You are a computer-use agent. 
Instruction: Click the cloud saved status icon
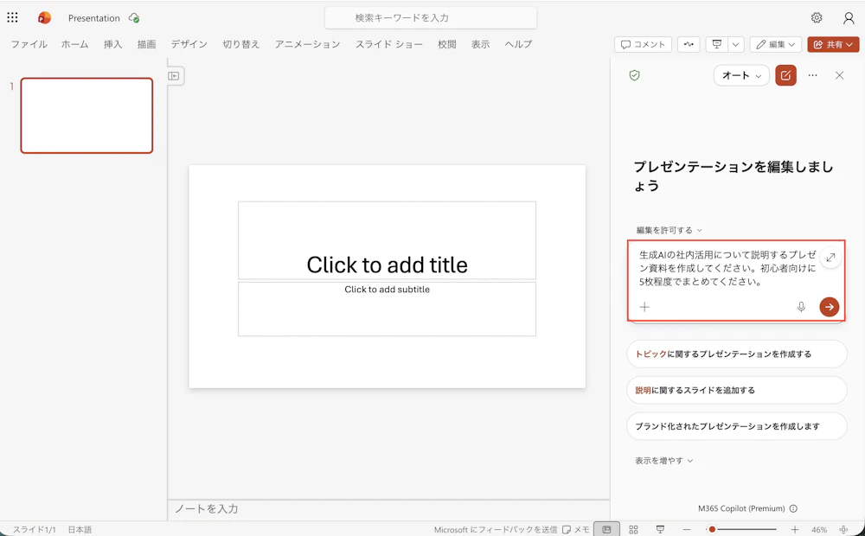[133, 17]
